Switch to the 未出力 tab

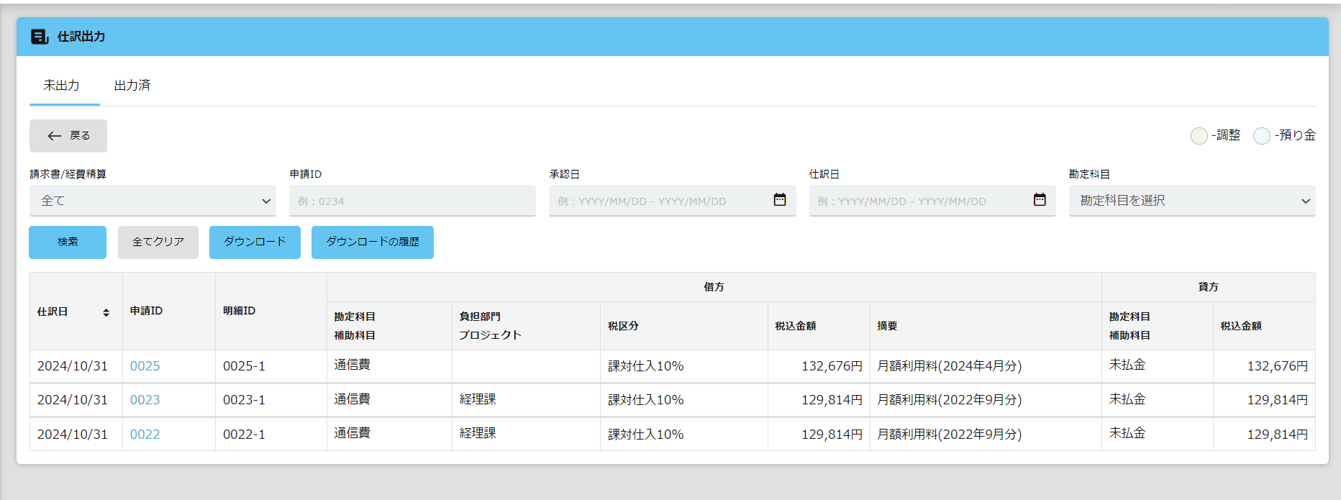click(x=62, y=86)
